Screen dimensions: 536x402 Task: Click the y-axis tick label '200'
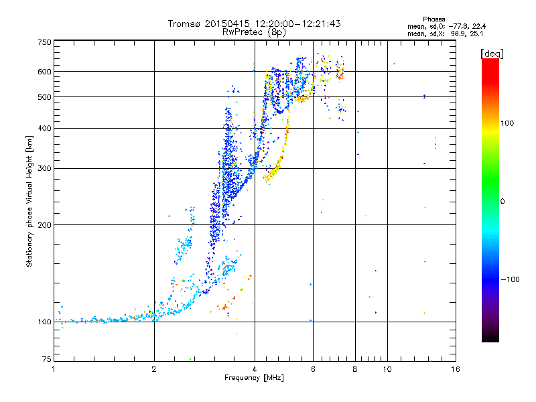point(45,225)
